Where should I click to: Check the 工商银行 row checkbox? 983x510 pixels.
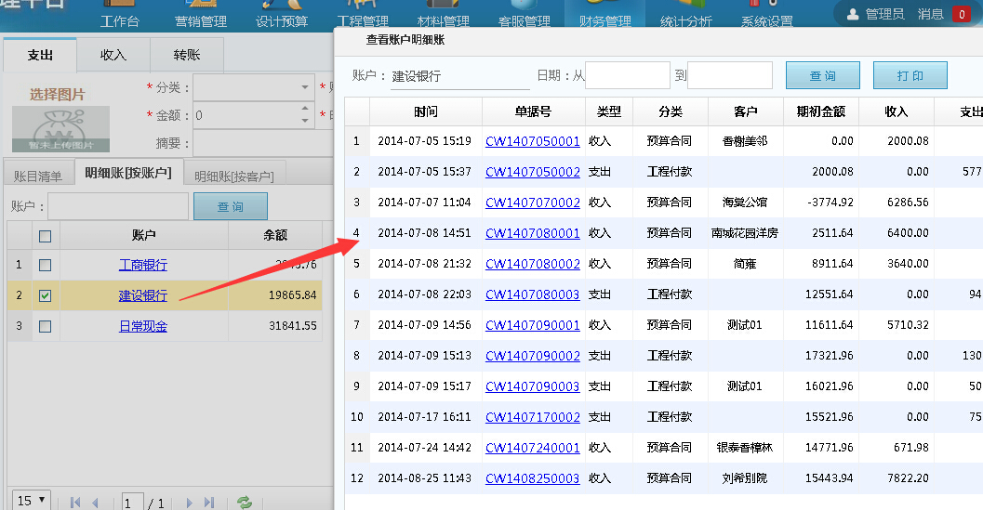pyautogui.click(x=45, y=265)
